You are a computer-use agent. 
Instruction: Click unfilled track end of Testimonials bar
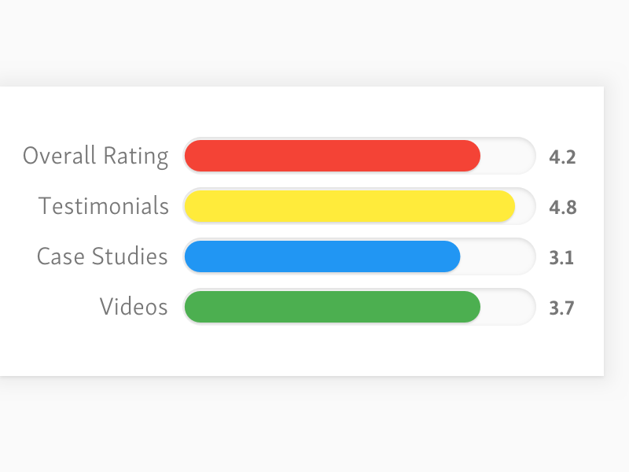(x=524, y=206)
